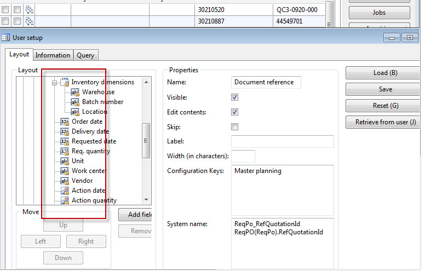The image size is (425, 271).
Task: Click the layout tree scroll up arrow
Action: 146,82
